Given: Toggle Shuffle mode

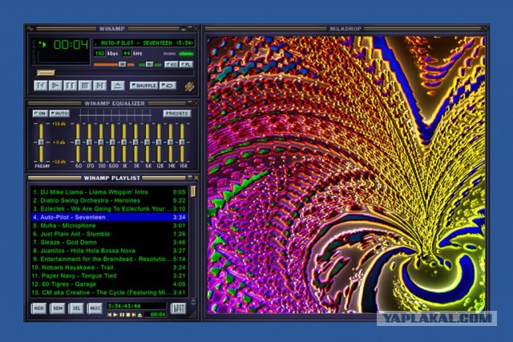Looking at the screenshot, I should point(144,86).
